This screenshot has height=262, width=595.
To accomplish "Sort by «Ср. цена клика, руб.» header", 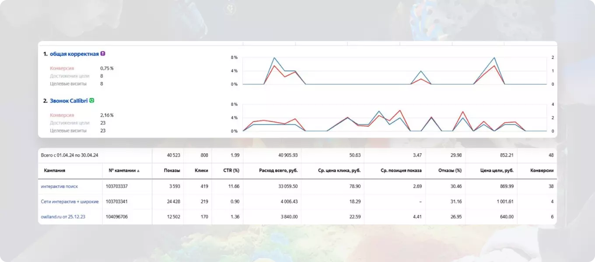I will (339, 171).
